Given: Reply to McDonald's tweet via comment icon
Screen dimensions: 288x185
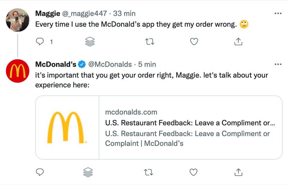Looking at the screenshot, I should coord(40,172).
